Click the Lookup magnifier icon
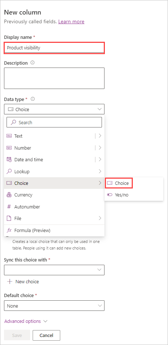Viewport: 168px width, 345px height. click(9, 171)
